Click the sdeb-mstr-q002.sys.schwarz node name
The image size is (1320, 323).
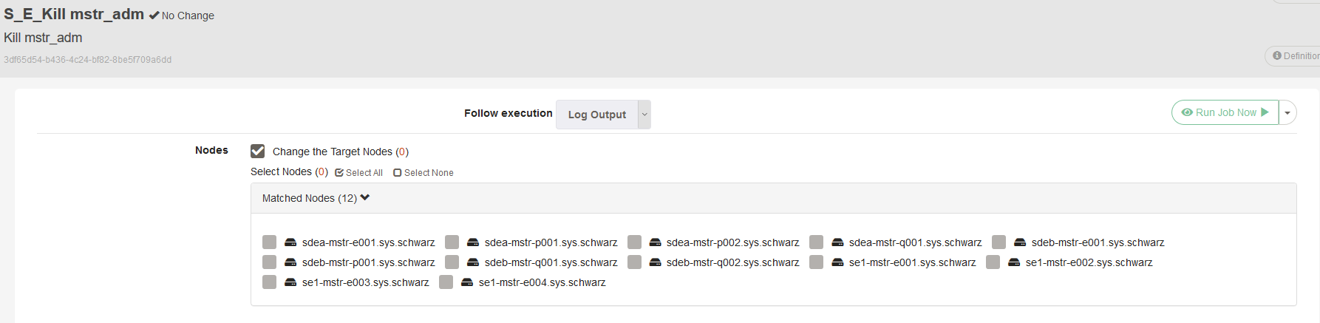733,262
